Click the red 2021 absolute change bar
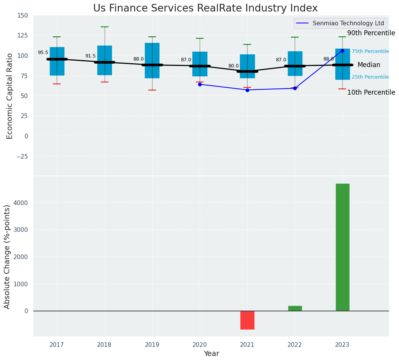Screen dimensions: 399x361 tap(247, 320)
